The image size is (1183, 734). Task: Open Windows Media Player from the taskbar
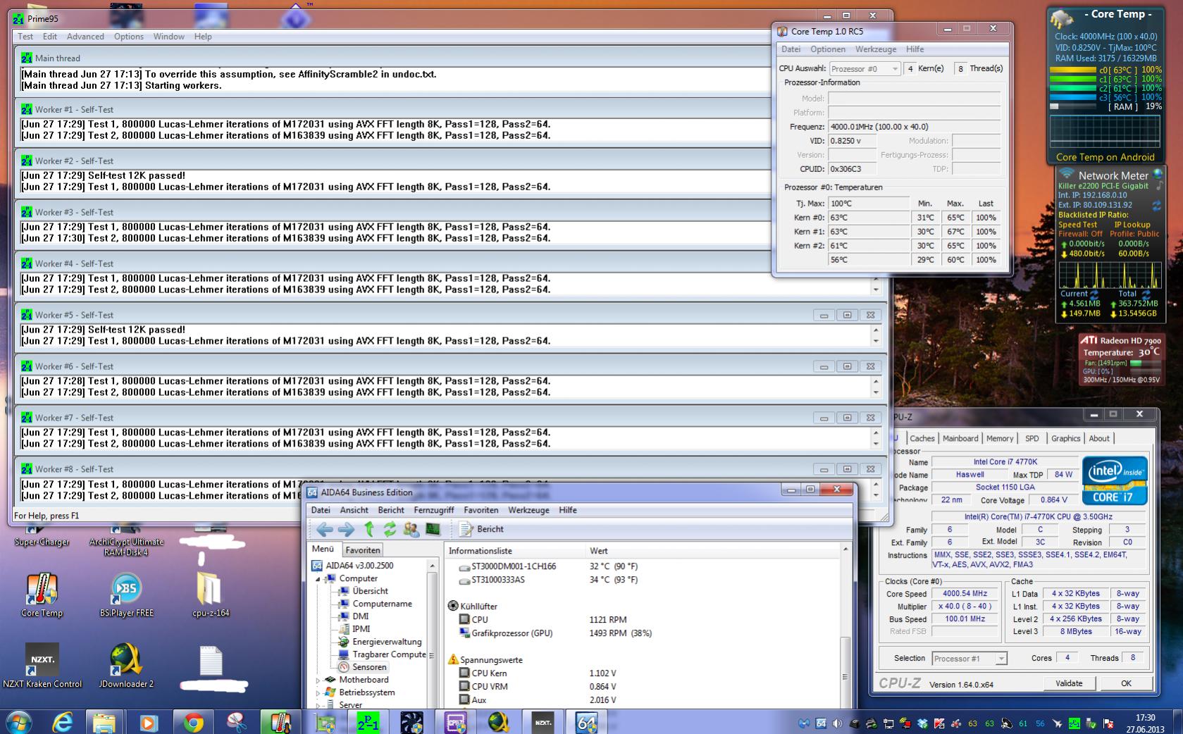tap(149, 722)
